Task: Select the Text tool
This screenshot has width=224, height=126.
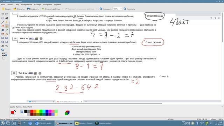Action: [x=7, y=18]
